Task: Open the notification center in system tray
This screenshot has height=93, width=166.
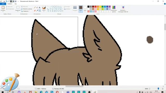Action: pyautogui.click(x=163, y=92)
